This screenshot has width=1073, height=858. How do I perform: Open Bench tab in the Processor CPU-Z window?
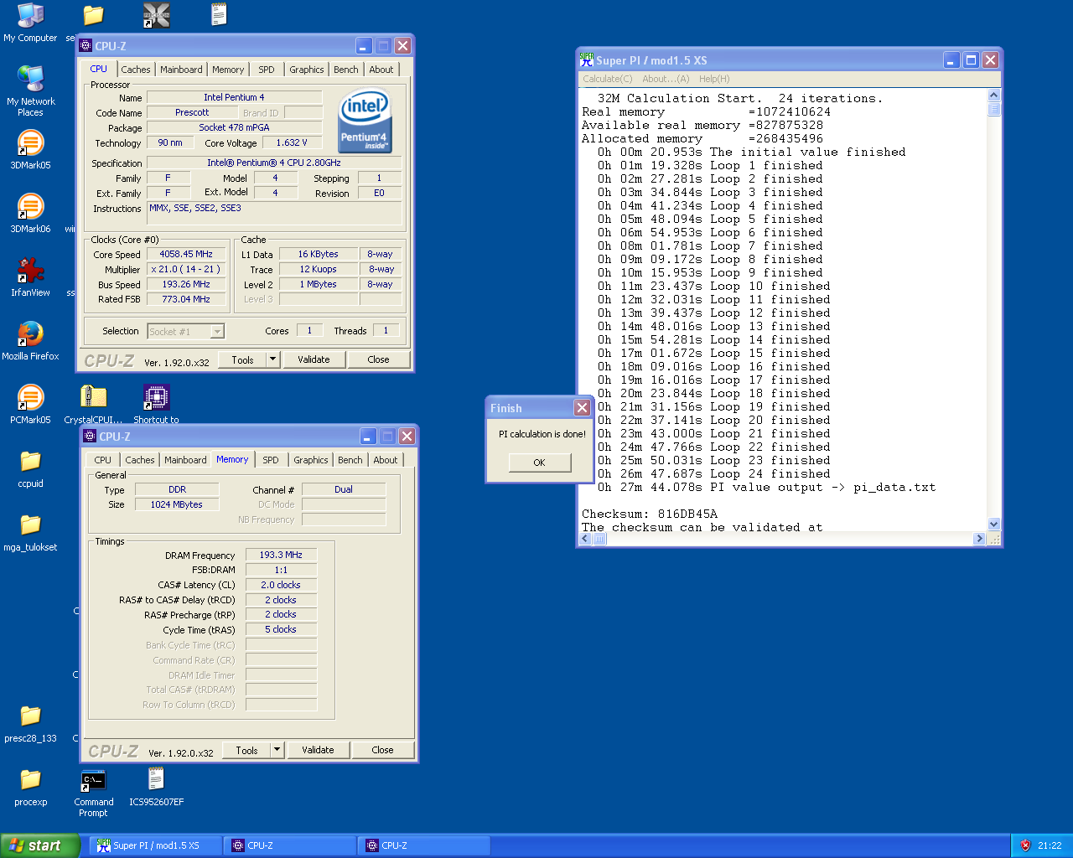tap(346, 70)
